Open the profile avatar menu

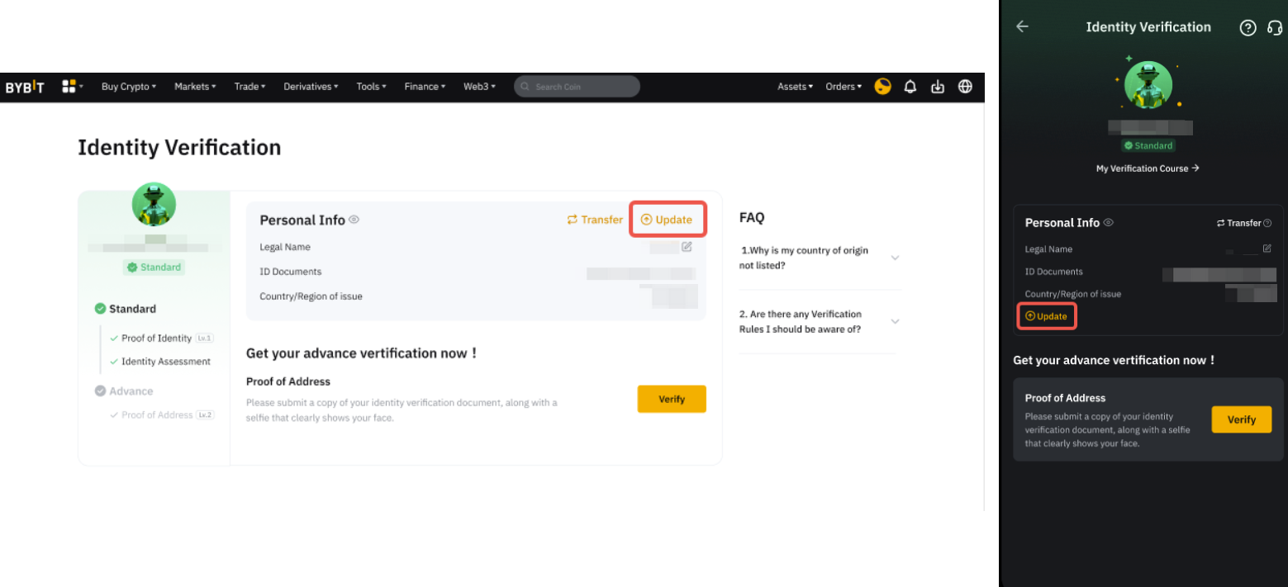point(882,86)
